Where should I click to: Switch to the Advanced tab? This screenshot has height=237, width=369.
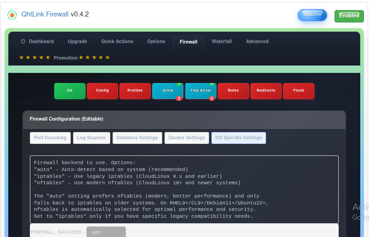pyautogui.click(x=257, y=42)
